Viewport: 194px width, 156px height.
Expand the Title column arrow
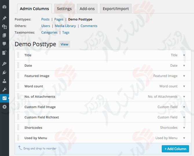(184, 55)
